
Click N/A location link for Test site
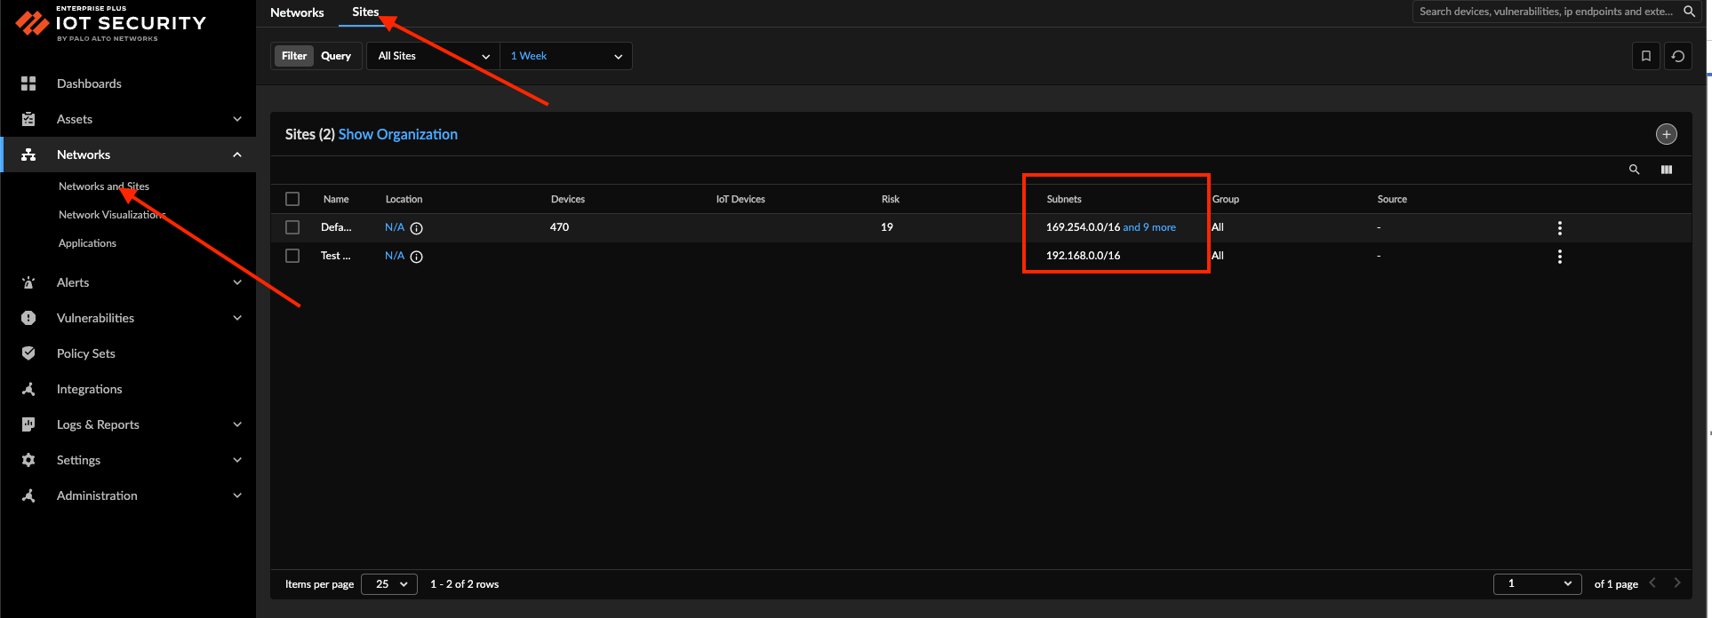(x=395, y=256)
